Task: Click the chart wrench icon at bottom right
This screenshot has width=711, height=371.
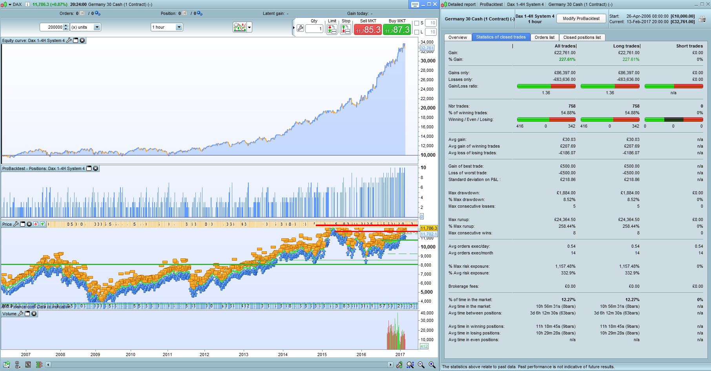Action: click(x=399, y=365)
